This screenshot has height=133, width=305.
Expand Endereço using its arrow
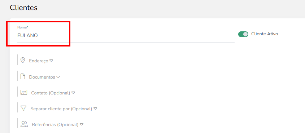click(51, 61)
